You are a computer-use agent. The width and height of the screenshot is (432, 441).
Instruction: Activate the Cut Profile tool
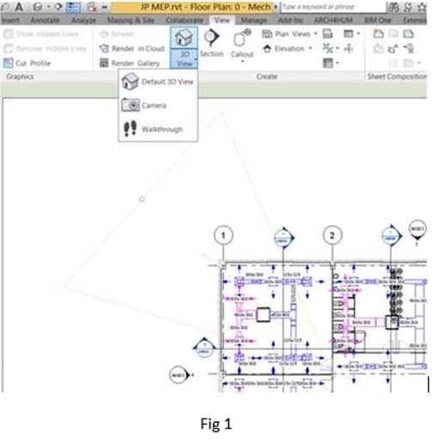pyautogui.click(x=27, y=63)
